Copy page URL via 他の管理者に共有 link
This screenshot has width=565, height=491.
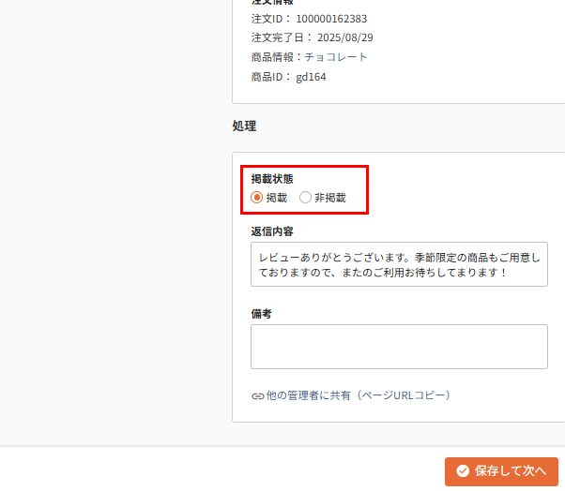[x=358, y=395]
